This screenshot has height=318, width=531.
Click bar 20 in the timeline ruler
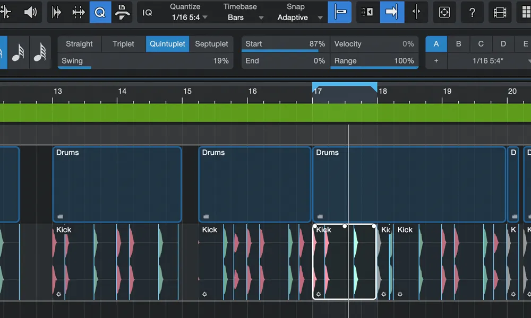(512, 91)
